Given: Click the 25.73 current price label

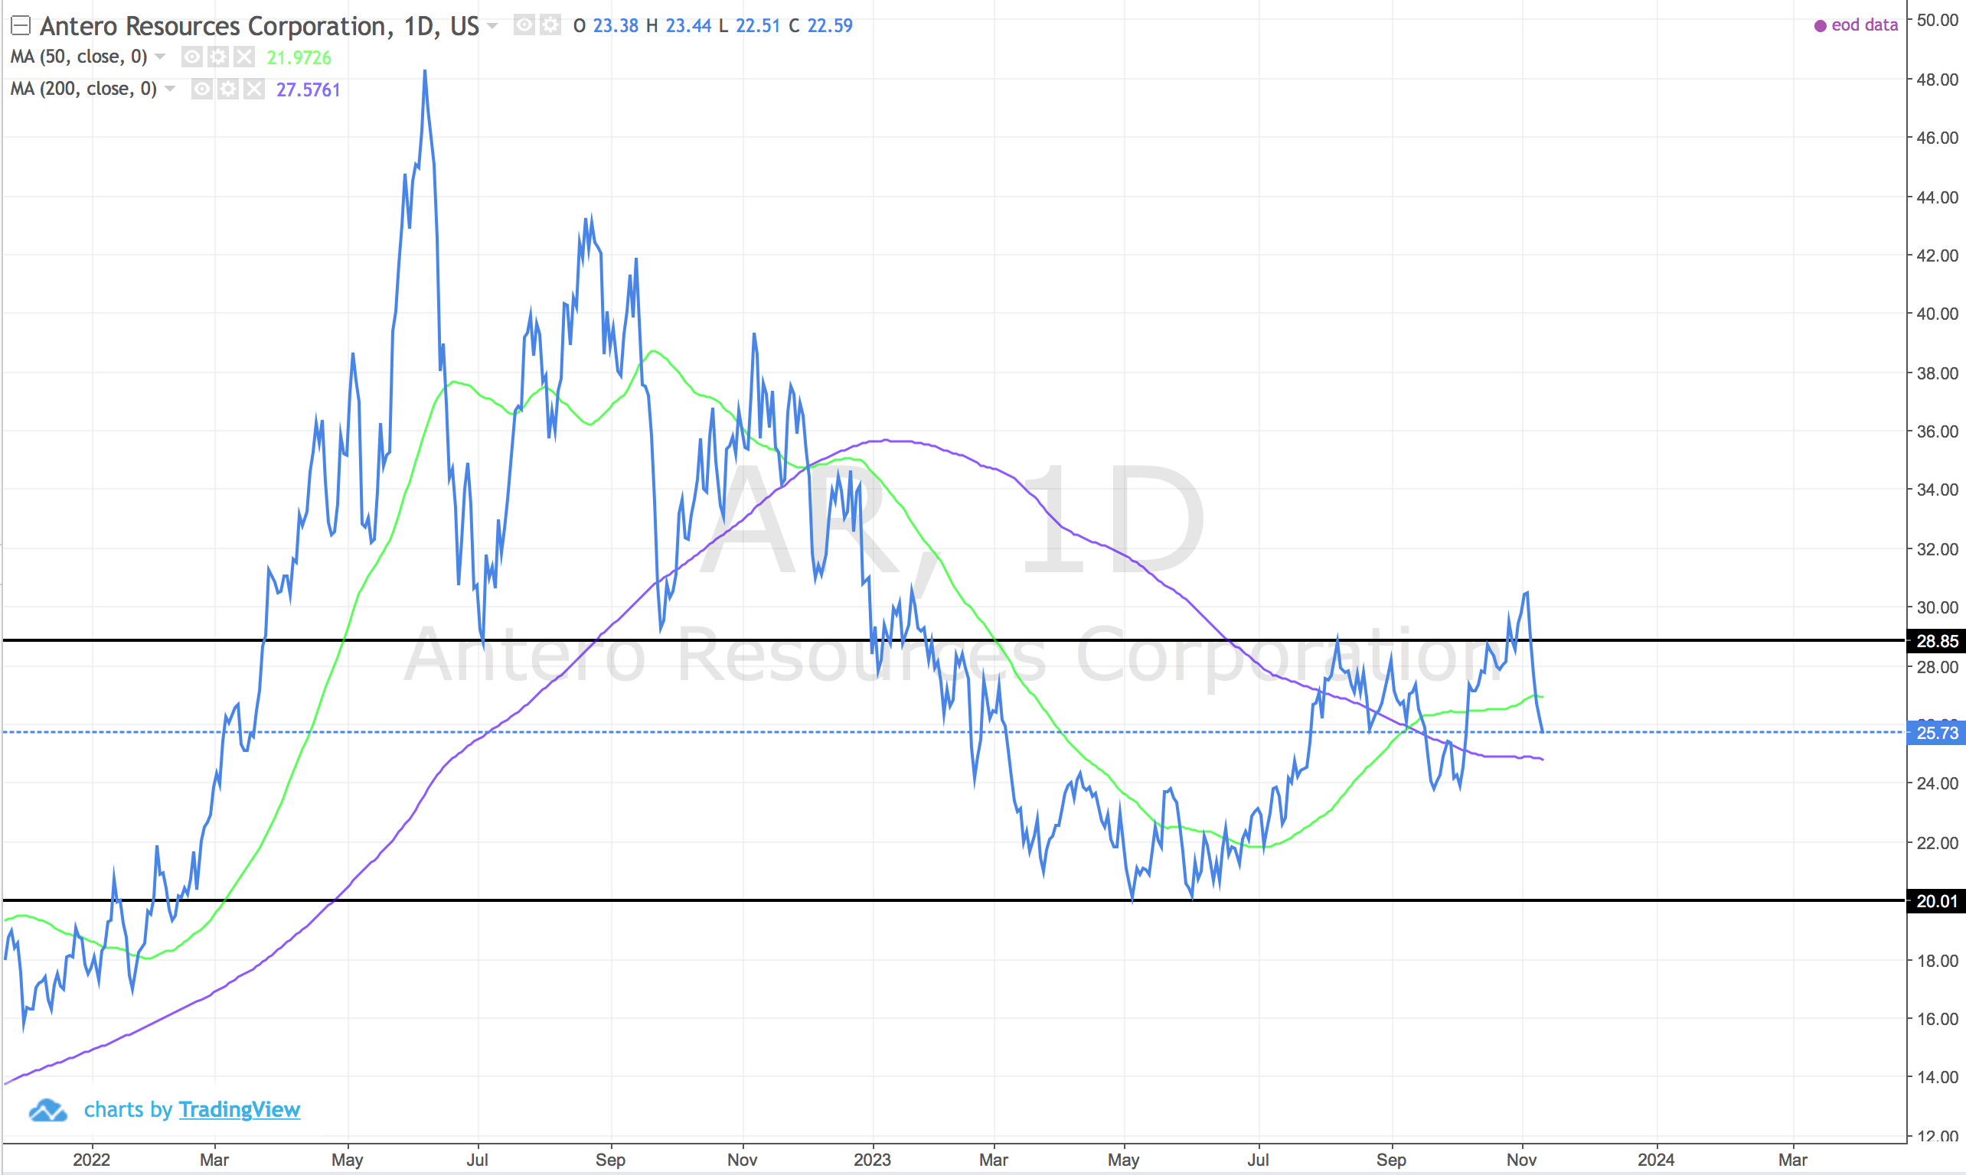Looking at the screenshot, I should coord(1936,733).
